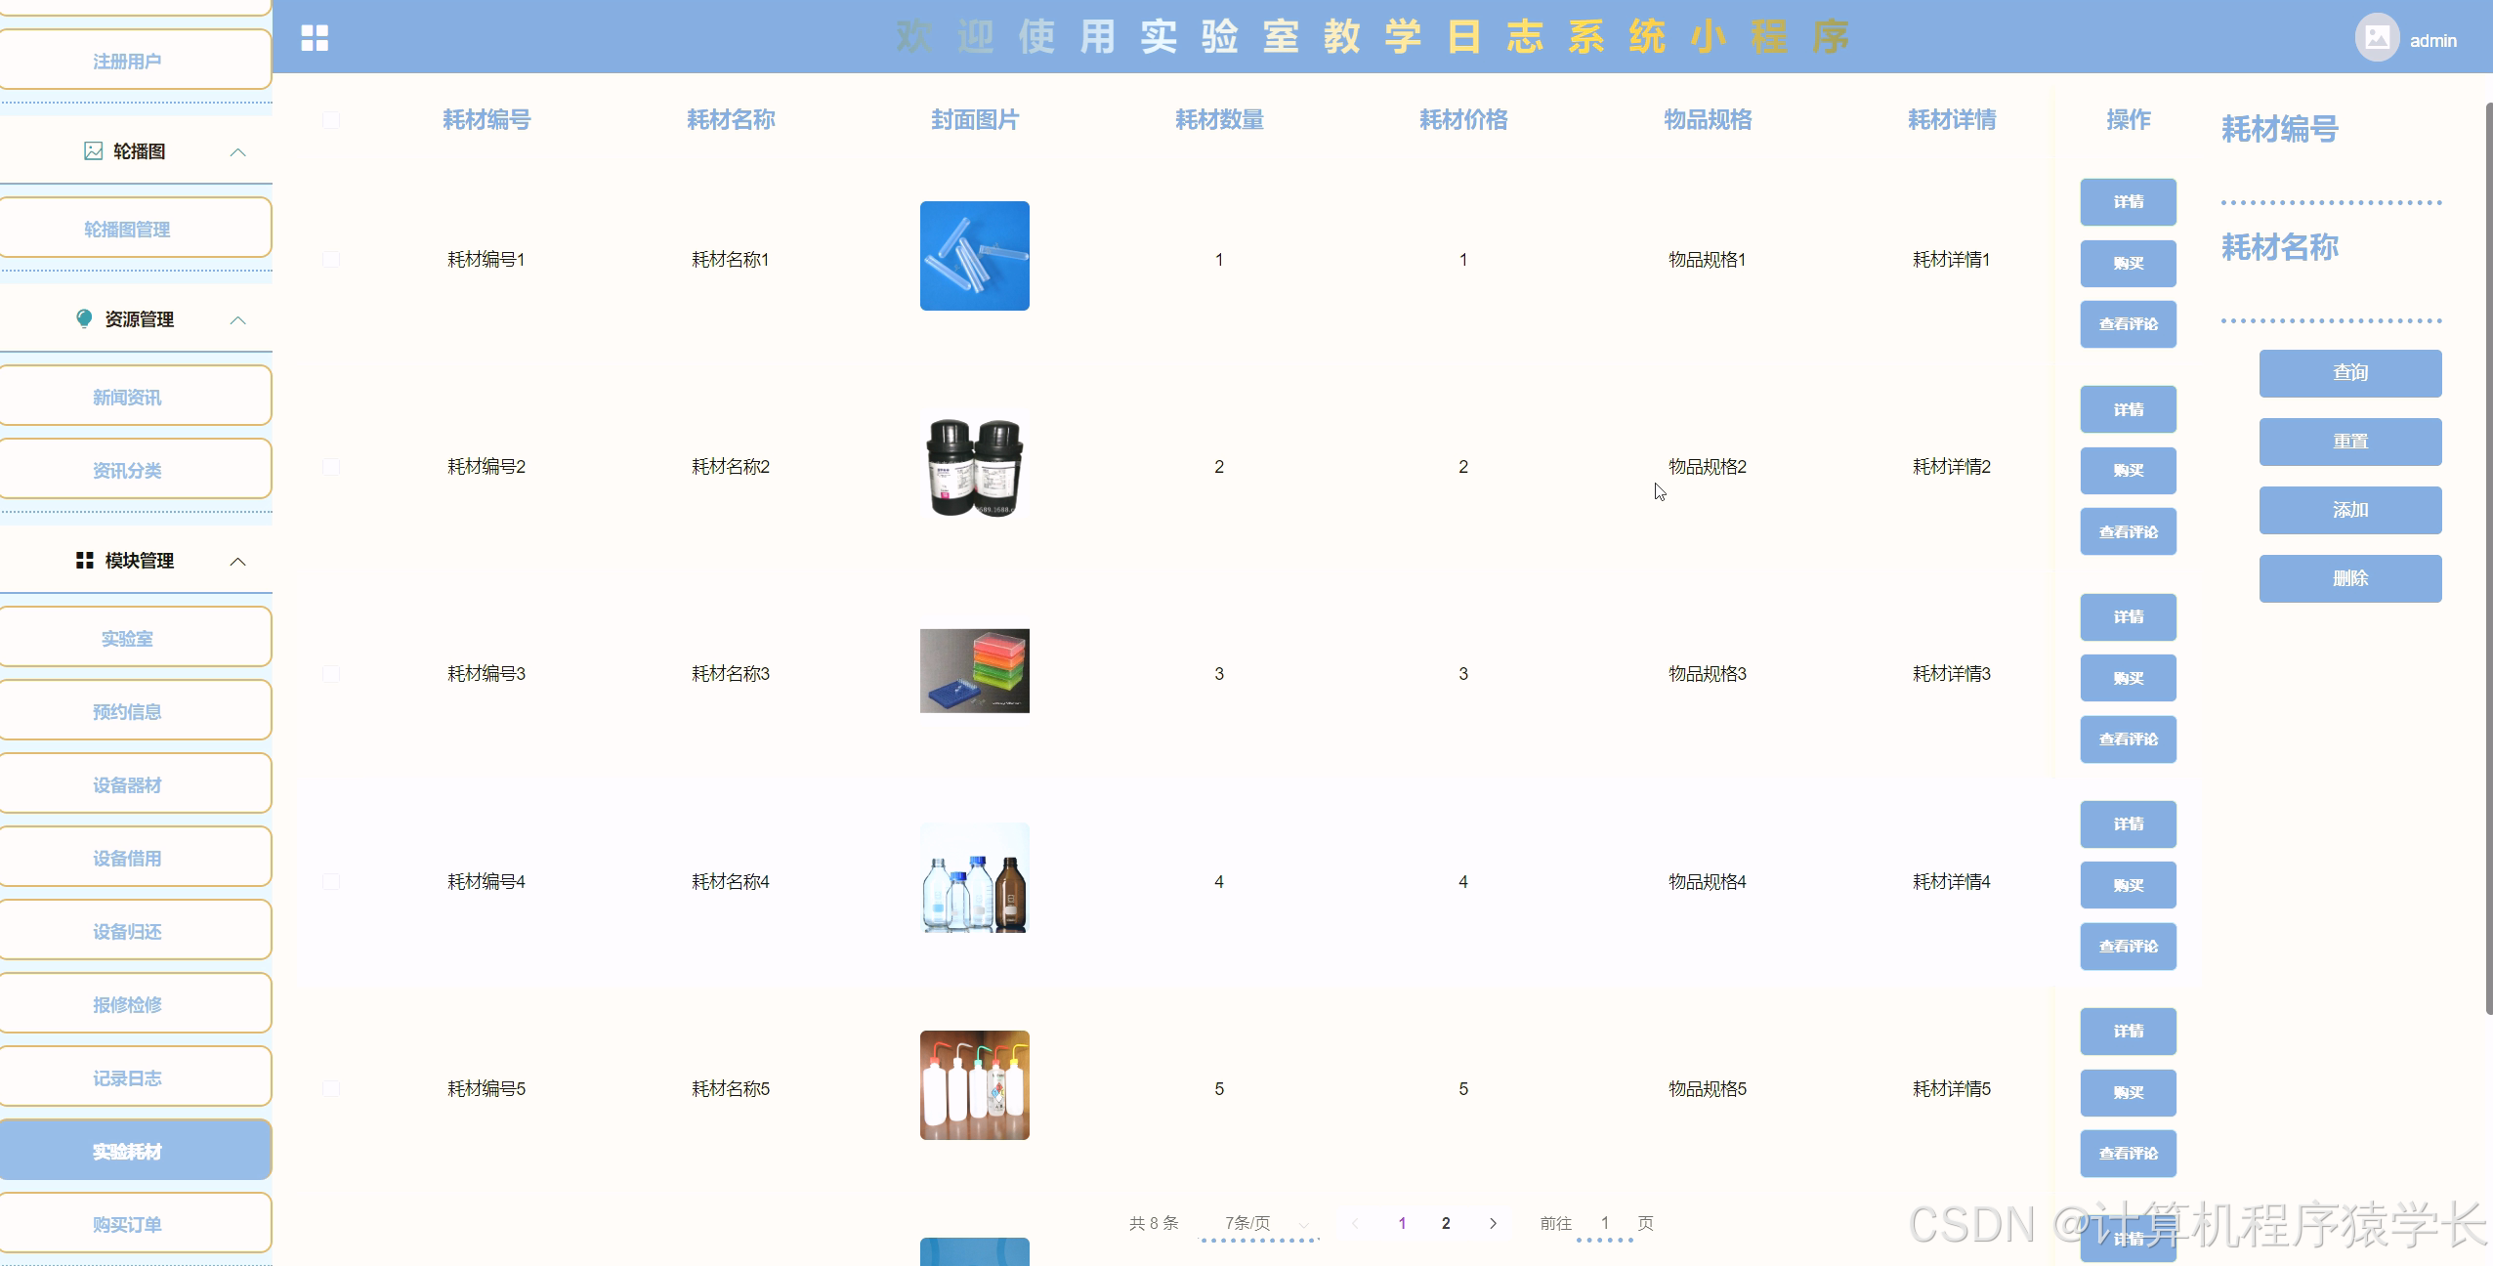Click the 资源管理 lightbulb icon
Viewport: 2493px width, 1266px height.
pos(85,319)
